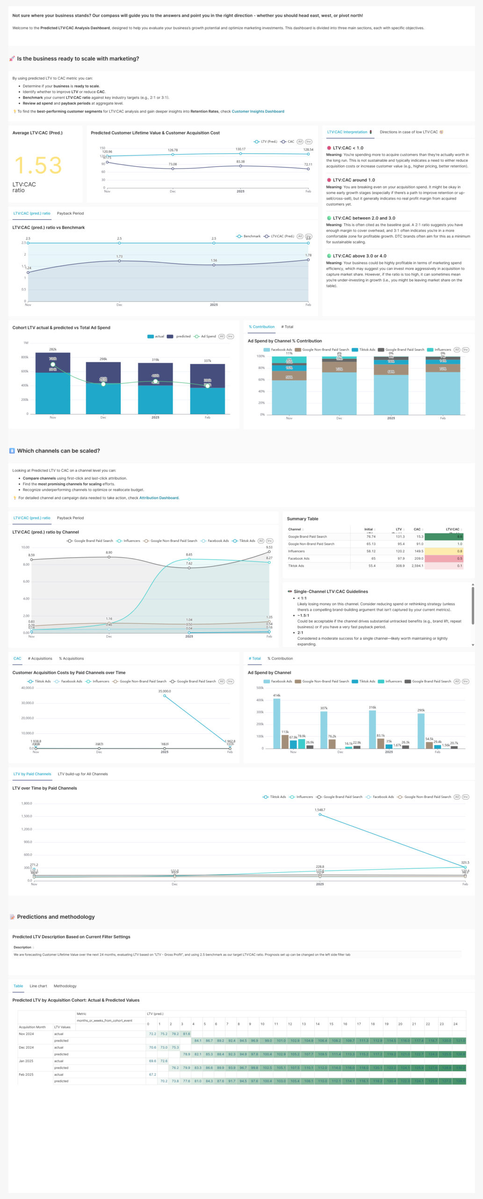Image resolution: width=483 pixels, height=1199 pixels.
Task: Toggle CAC series in Lifetime Value chart legend
Action: 288,141
